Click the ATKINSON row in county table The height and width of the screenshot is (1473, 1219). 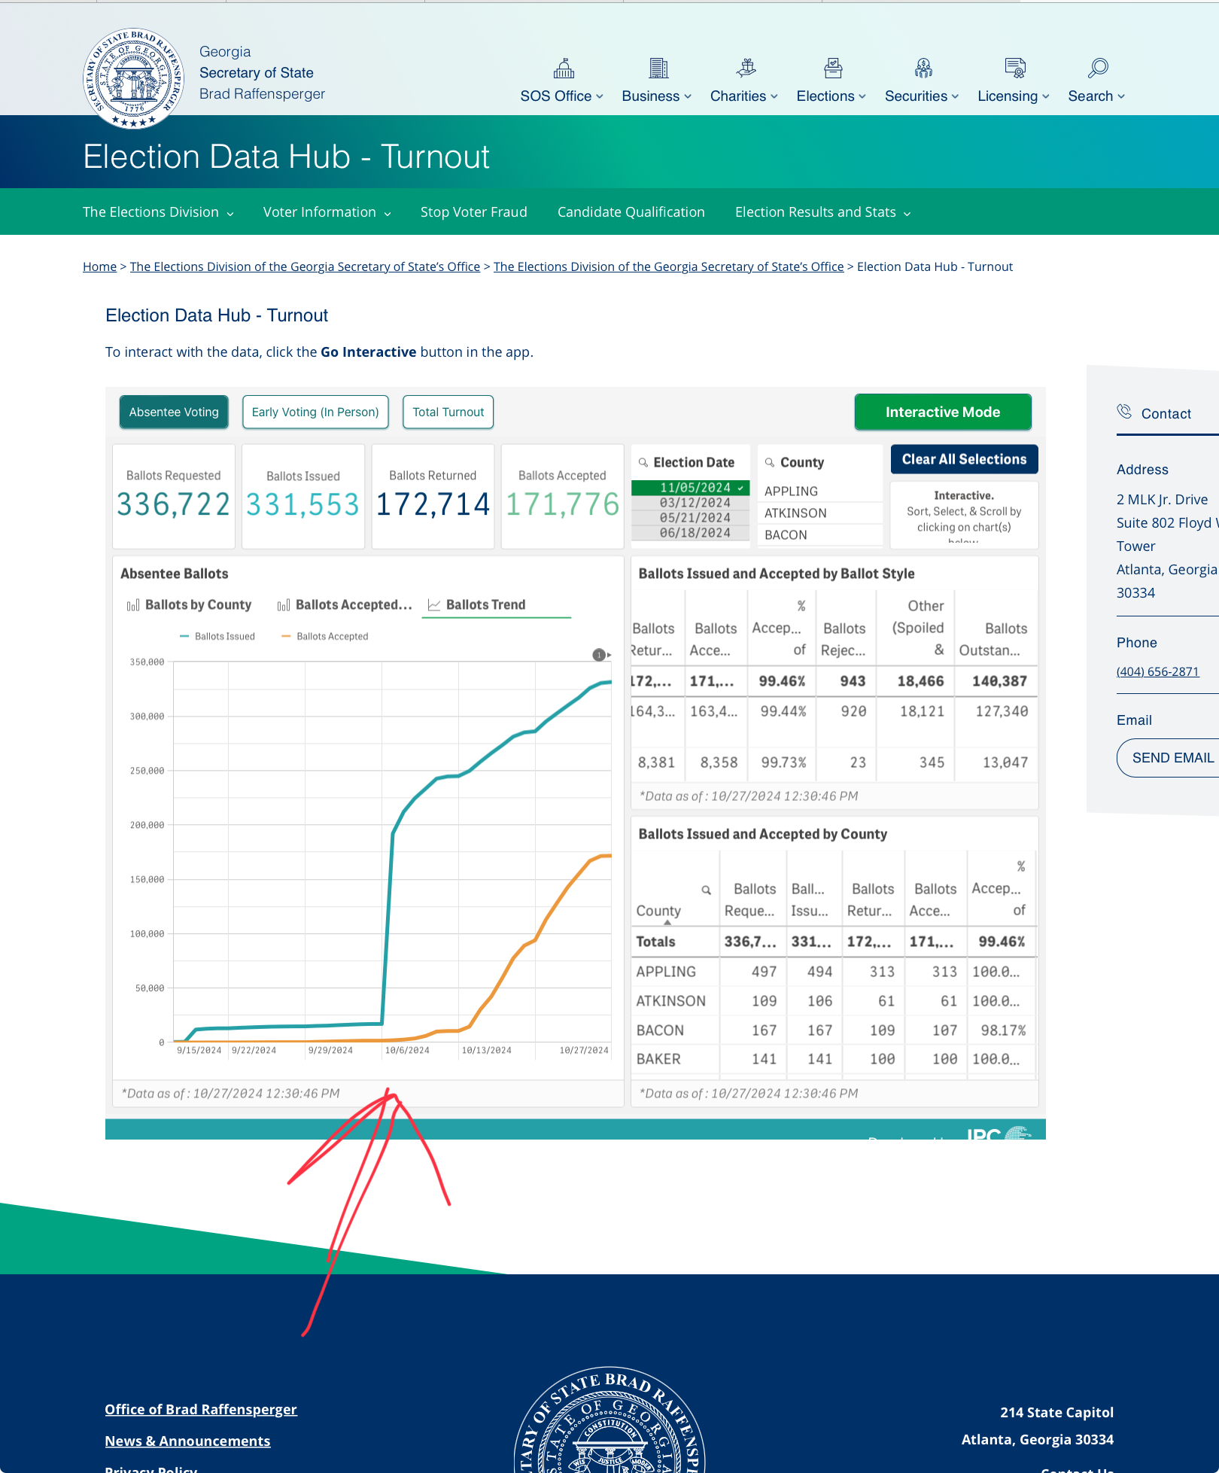point(834,1001)
